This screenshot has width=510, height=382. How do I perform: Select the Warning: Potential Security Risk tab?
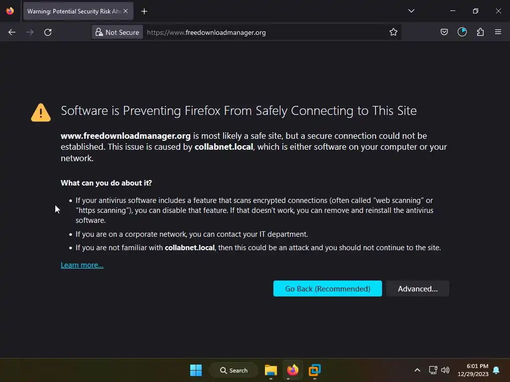[x=78, y=11]
